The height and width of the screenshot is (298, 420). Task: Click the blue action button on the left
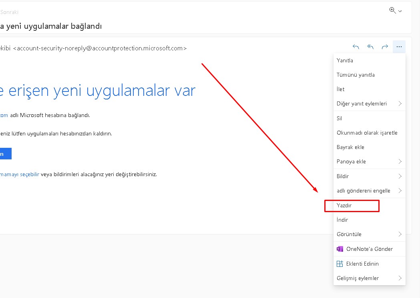point(5,153)
